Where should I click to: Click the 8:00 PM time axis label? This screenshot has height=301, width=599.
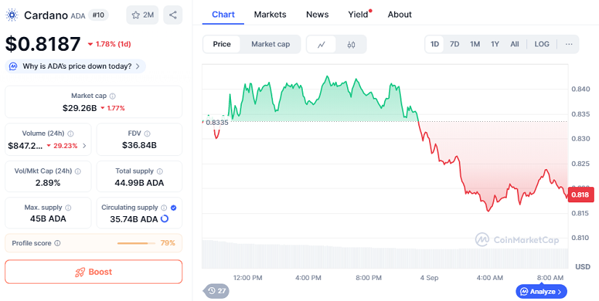(369, 278)
